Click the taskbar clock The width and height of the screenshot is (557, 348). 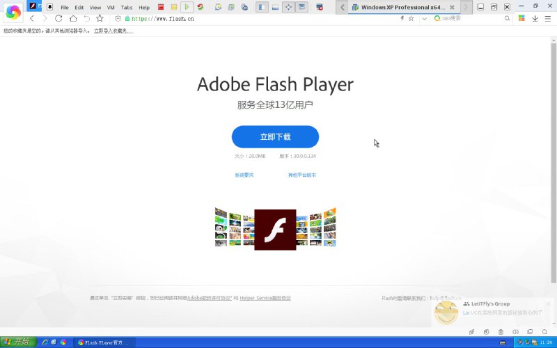[x=546, y=342]
